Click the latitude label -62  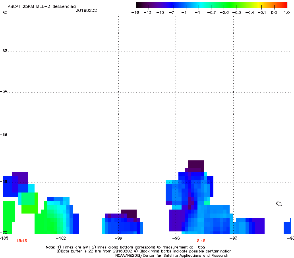[4, 51]
